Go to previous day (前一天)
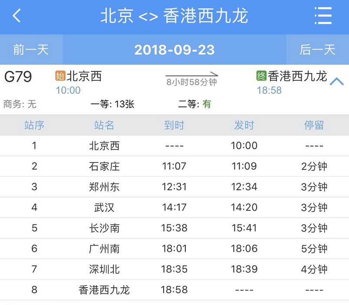The height and width of the screenshot is (305, 349). (31, 50)
